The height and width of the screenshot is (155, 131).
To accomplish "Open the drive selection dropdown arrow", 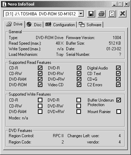I will click(81, 14).
